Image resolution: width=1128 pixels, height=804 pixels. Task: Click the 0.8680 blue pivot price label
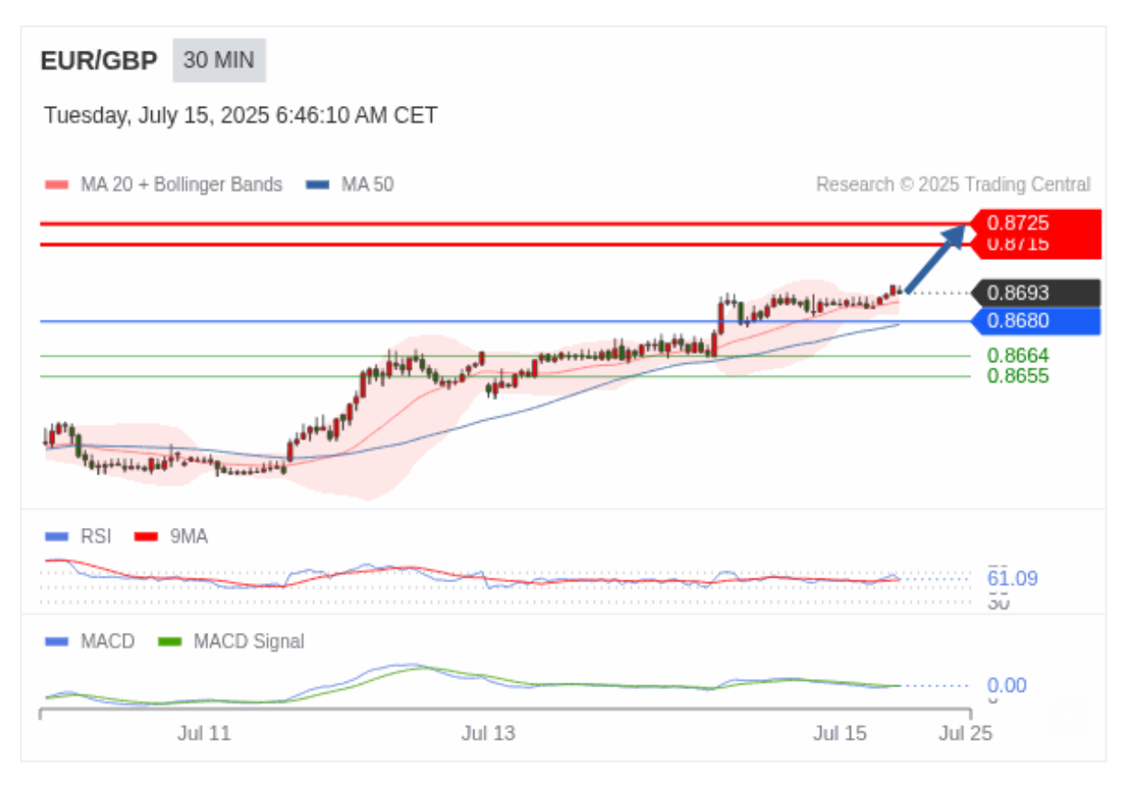click(1035, 321)
